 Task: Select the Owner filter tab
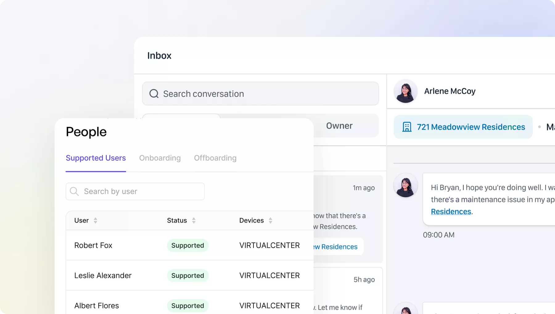click(339, 126)
